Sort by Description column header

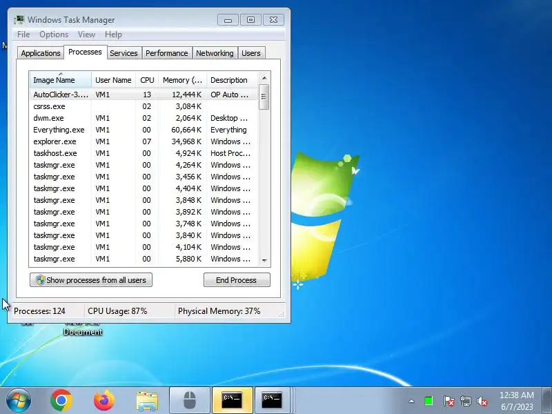click(233, 80)
